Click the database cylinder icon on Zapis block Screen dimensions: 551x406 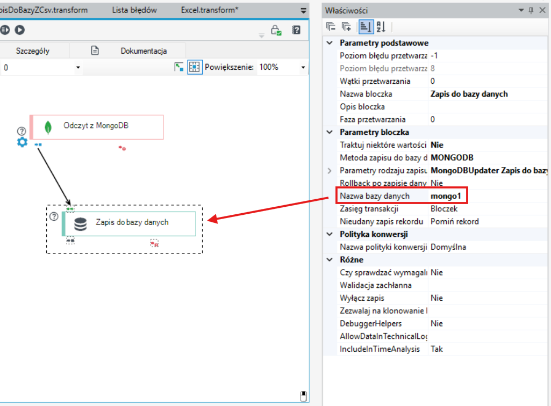point(81,224)
